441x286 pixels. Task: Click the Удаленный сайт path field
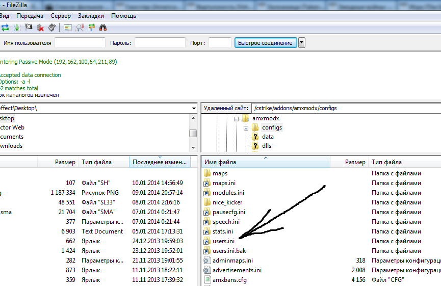click(346, 108)
